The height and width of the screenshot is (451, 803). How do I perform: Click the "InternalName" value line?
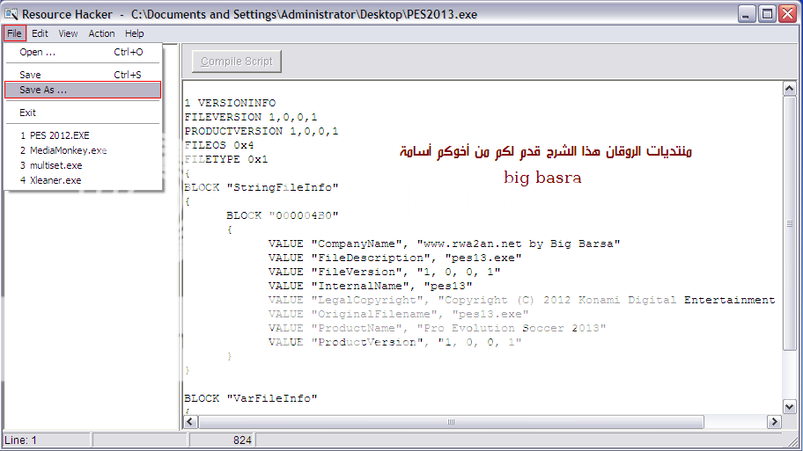[x=371, y=286]
